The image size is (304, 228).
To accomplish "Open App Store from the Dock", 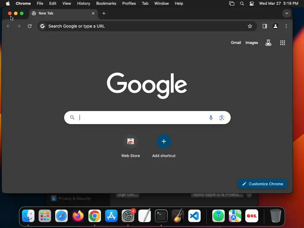I will [x=111, y=216].
